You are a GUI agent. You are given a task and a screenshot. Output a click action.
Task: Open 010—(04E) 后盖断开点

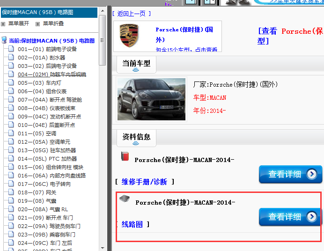(x=46, y=125)
